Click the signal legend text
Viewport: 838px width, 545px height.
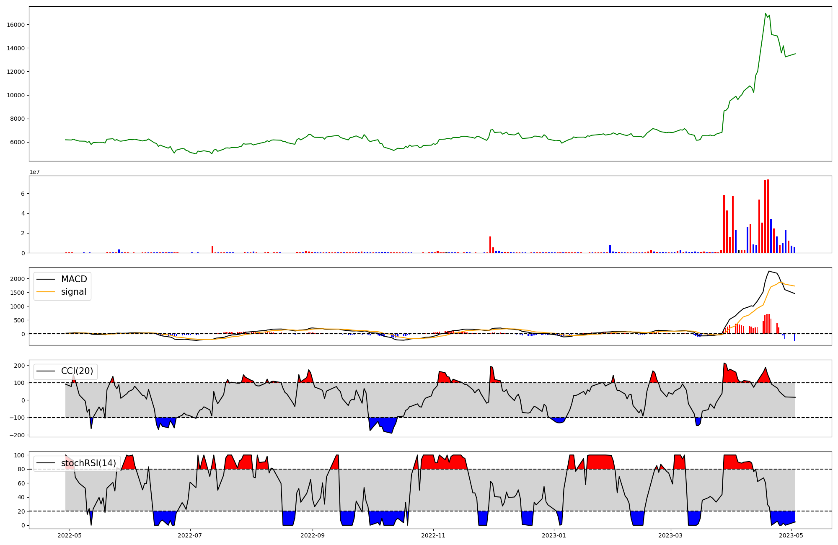point(74,292)
